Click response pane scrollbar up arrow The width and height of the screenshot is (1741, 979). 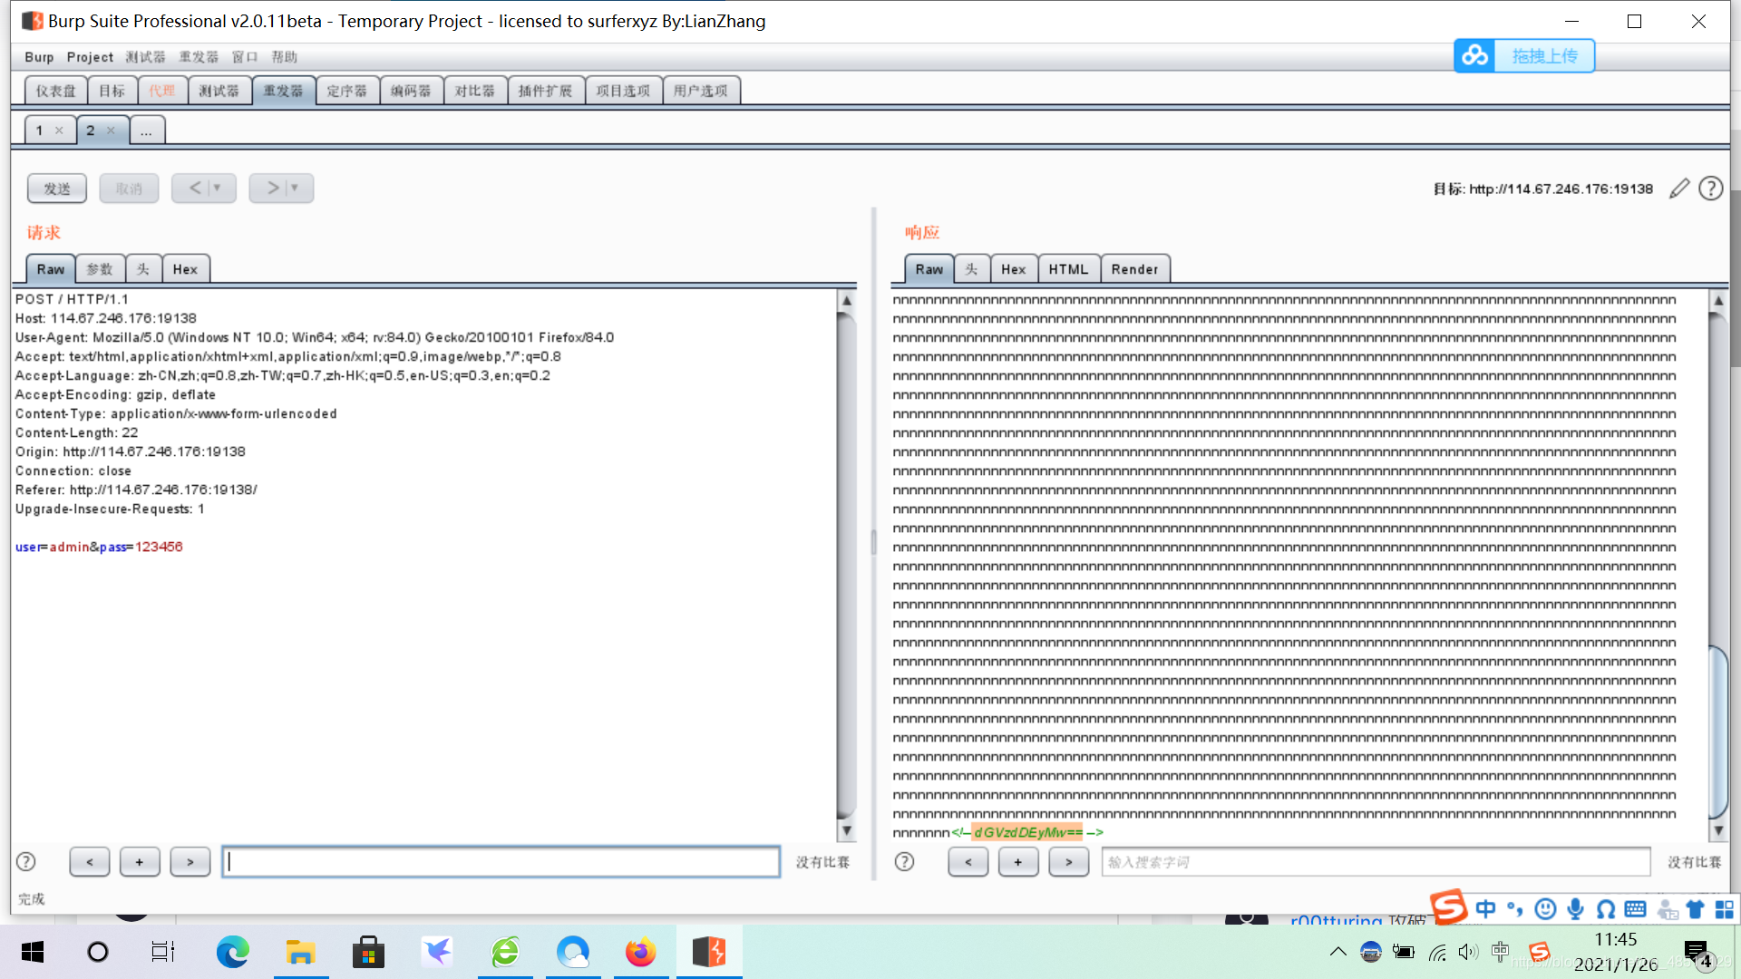click(1717, 300)
